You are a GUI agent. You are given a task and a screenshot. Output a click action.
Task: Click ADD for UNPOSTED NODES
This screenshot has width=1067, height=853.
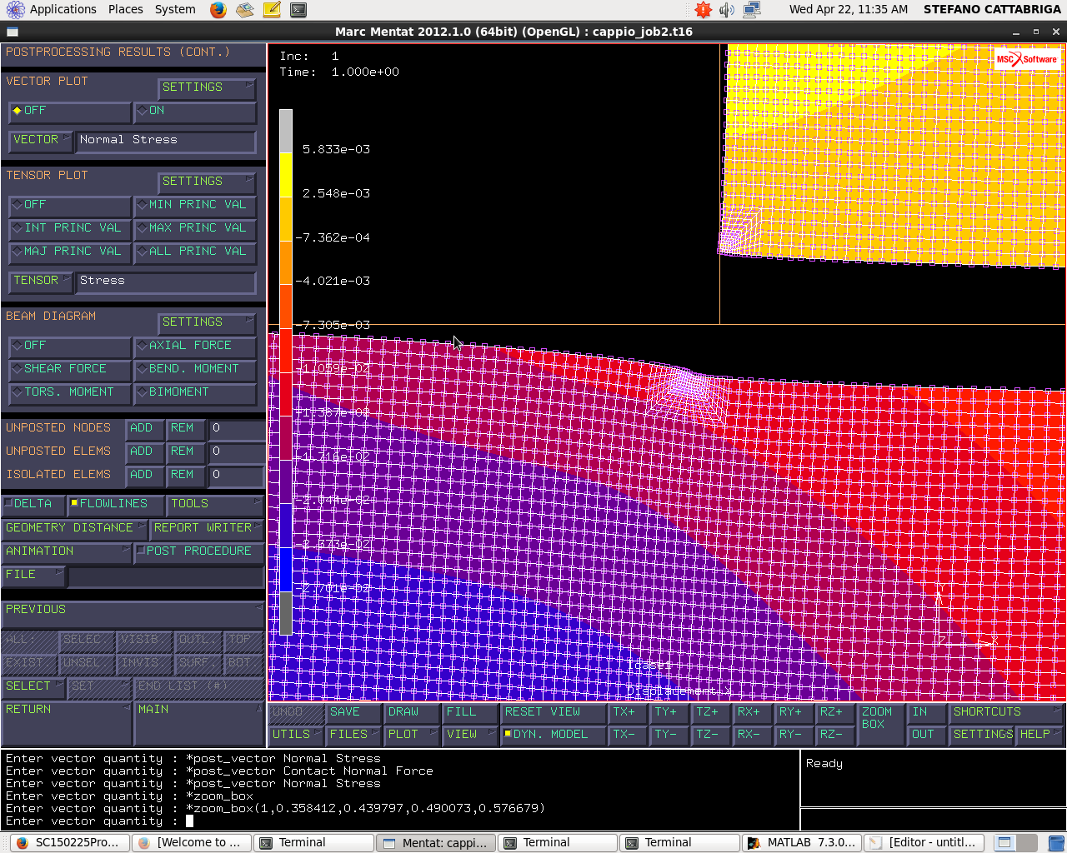144,428
